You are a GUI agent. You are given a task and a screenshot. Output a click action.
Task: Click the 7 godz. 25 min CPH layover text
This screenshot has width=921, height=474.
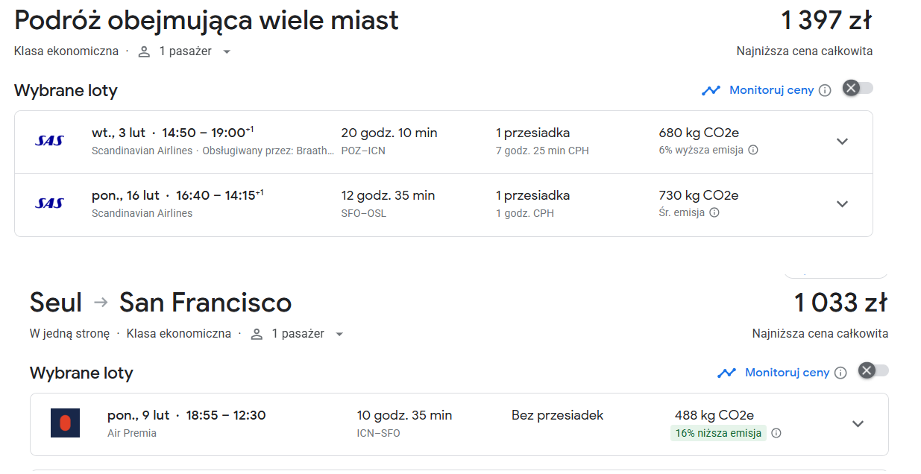(x=542, y=151)
